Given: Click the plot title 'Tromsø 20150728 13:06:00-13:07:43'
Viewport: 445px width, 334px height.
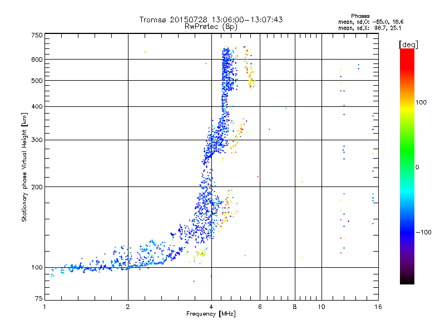Looking at the screenshot, I should click(x=211, y=19).
